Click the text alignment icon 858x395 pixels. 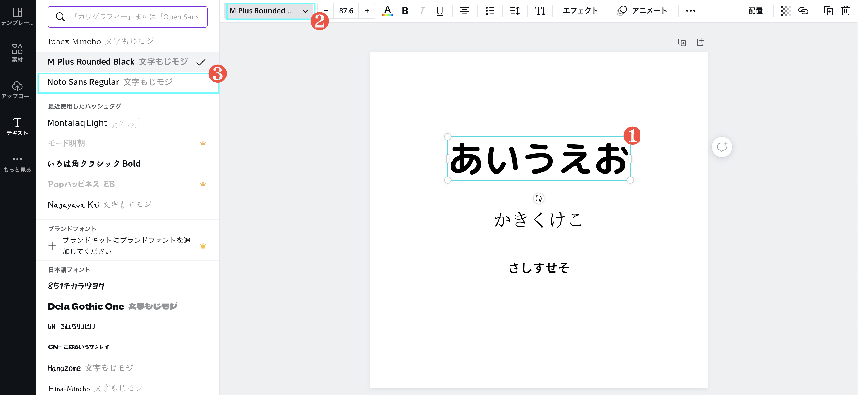(464, 11)
